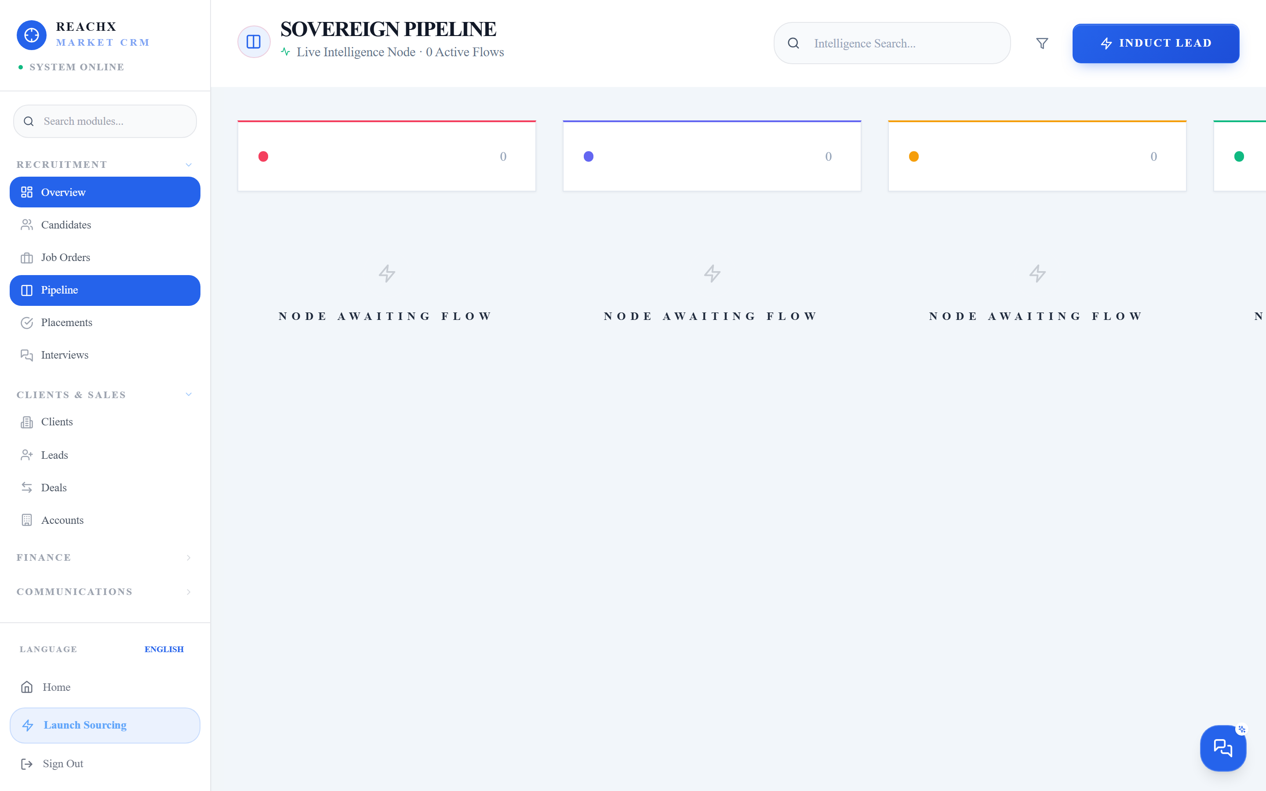Click the Leads user-plus icon
Screen dimensions: 1266x791
[27, 455]
